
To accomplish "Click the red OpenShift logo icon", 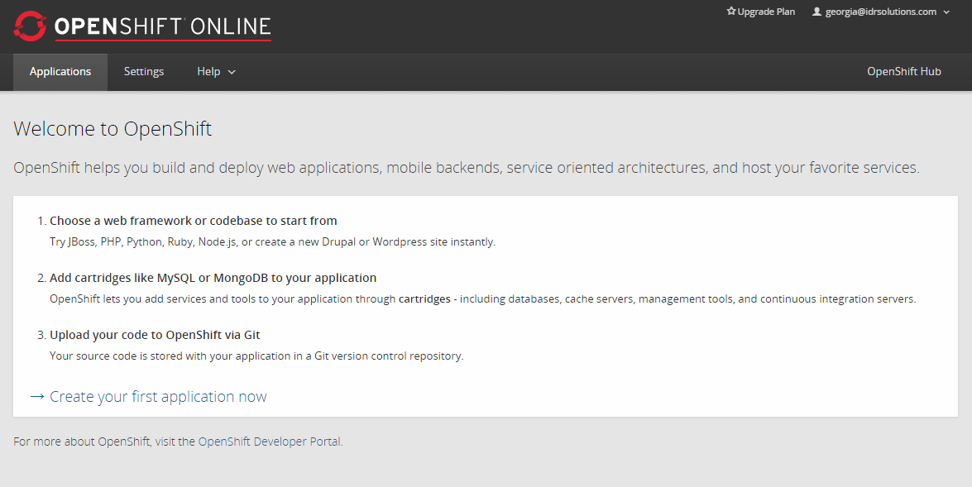I will (x=30, y=26).
